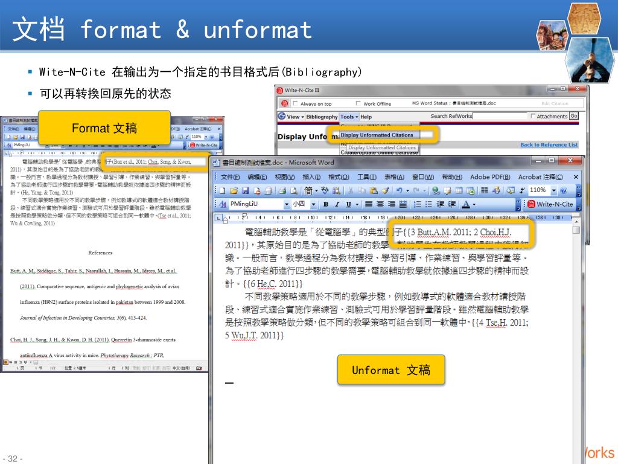Click the Numbered list icon

click(417, 204)
